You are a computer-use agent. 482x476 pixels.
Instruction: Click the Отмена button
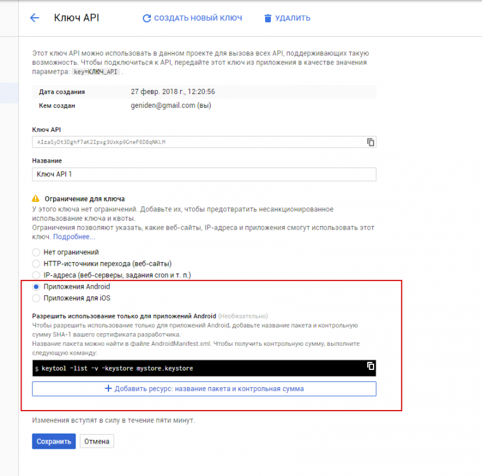click(97, 441)
